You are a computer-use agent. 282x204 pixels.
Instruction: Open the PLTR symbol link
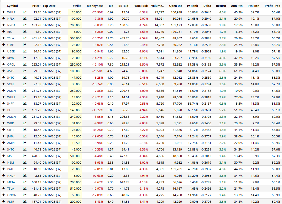pyautogui.click(x=11, y=202)
